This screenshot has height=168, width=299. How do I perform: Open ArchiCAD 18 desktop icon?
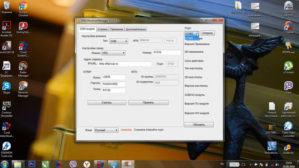click(x=7, y=47)
